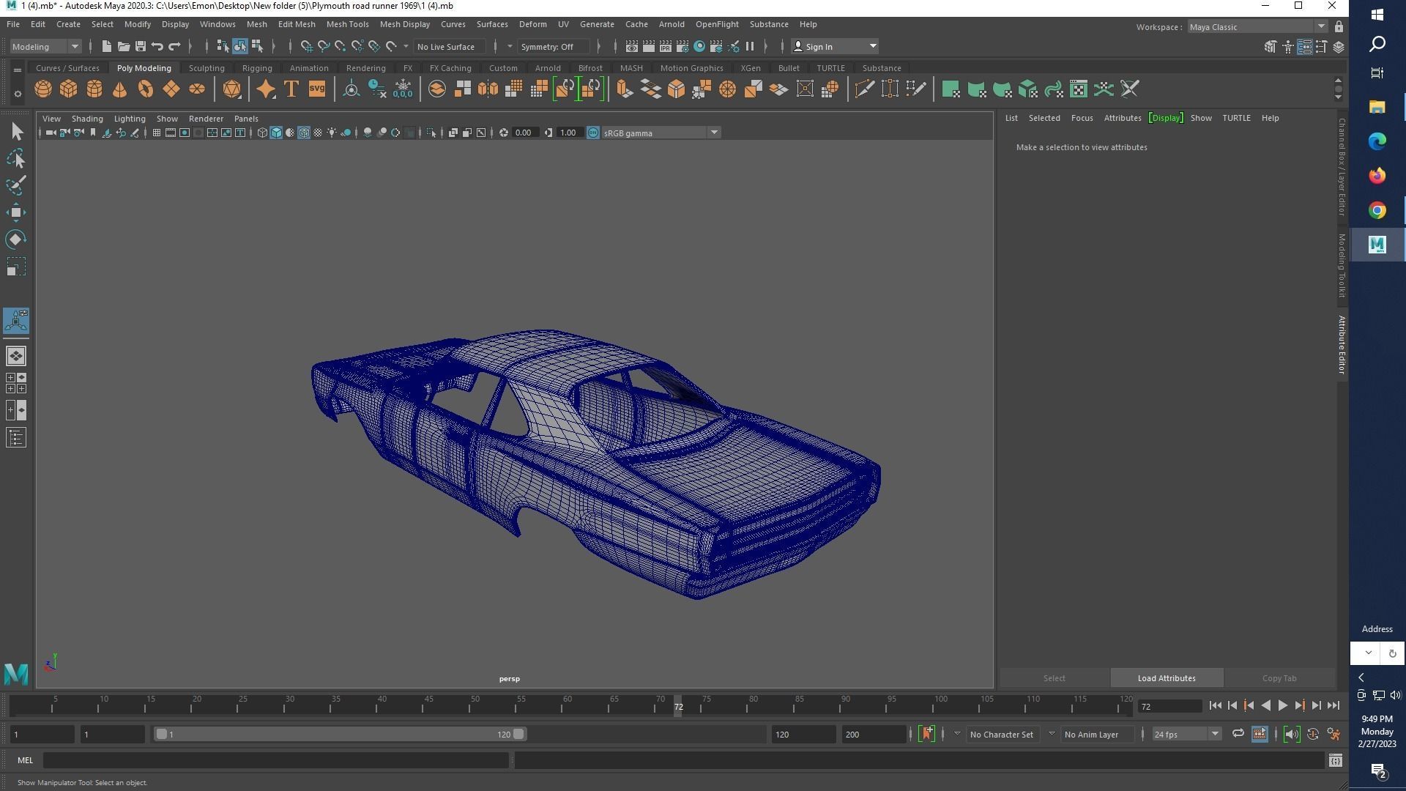This screenshot has width=1406, height=791.
Task: Toggle textured display in viewport
Action: tap(318, 133)
